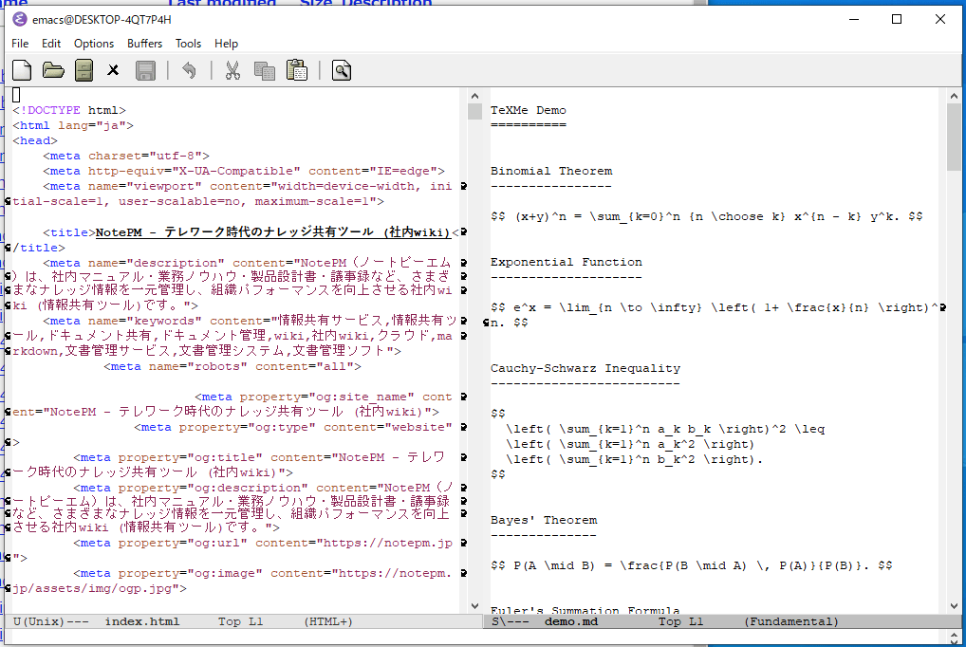Undo with the curved arrow icon
Viewport: 966px width, 647px height.
coord(189,70)
